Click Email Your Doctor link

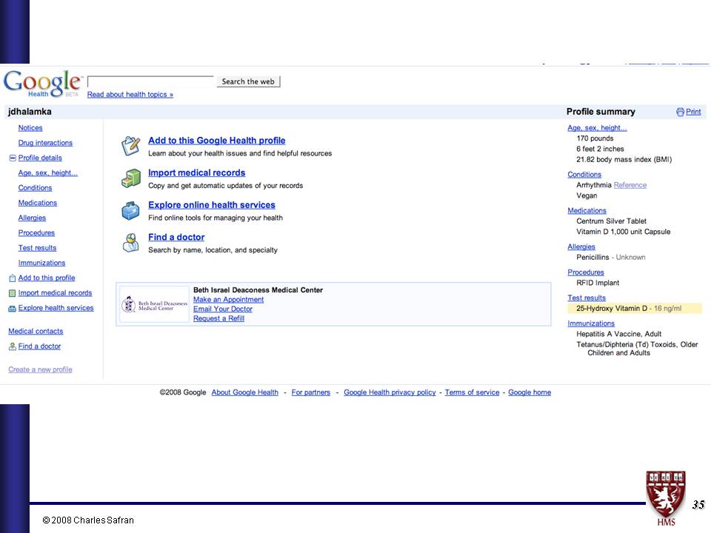tap(223, 309)
